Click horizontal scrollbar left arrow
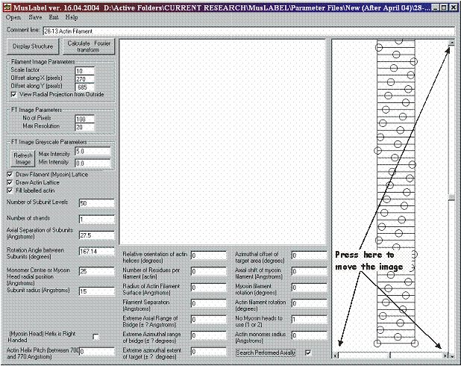This screenshot has width=461, height=366. click(335, 356)
